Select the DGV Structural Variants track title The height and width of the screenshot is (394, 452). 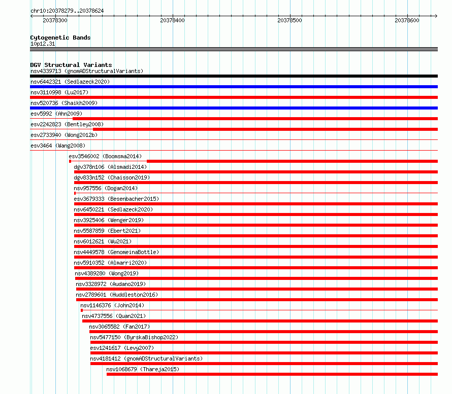point(71,65)
